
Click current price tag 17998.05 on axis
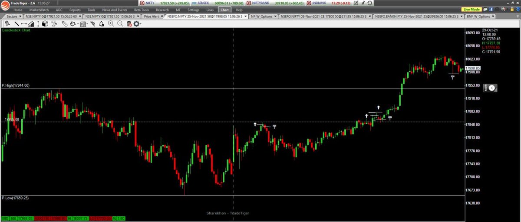472,68
